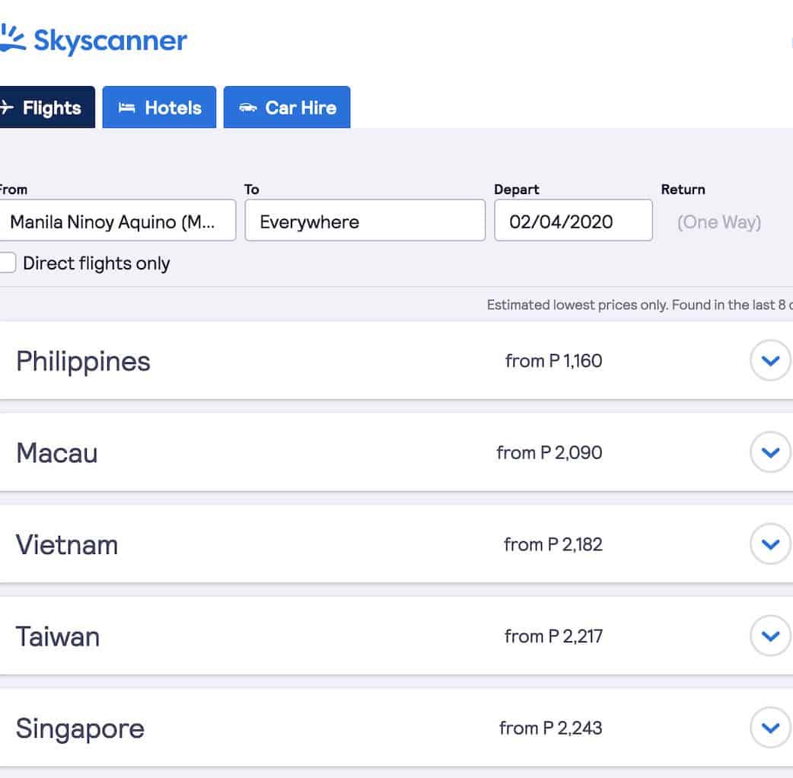Viewport: 793px width, 778px height.
Task: Click the bed icon on Hotels tab
Action: pyautogui.click(x=126, y=108)
